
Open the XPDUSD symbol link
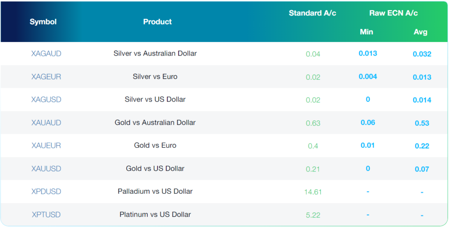tap(46, 192)
